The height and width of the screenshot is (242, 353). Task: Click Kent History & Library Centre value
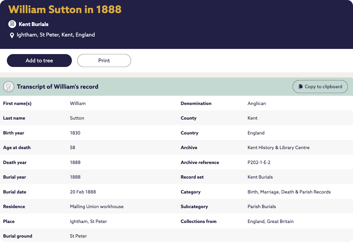(x=278, y=148)
